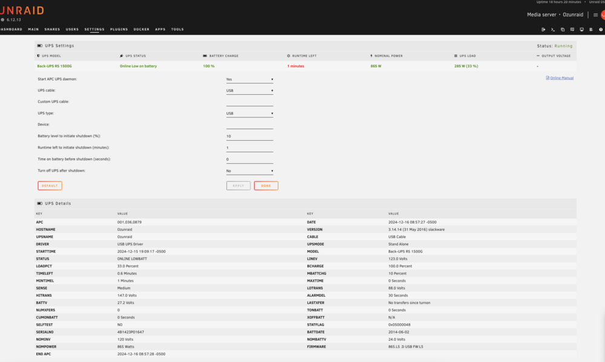605x362 pixels.
Task: Click the Done button
Action: point(266,186)
